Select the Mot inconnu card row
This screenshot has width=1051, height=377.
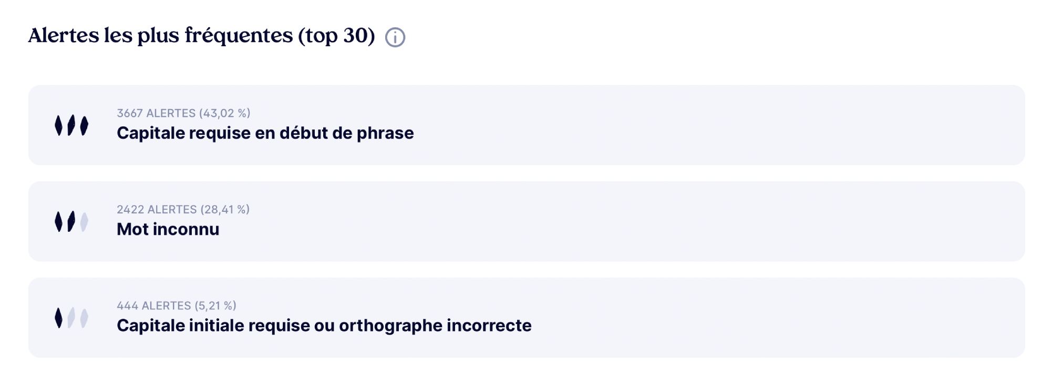[525, 222]
